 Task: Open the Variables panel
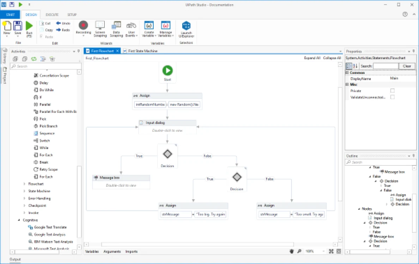[92, 251]
